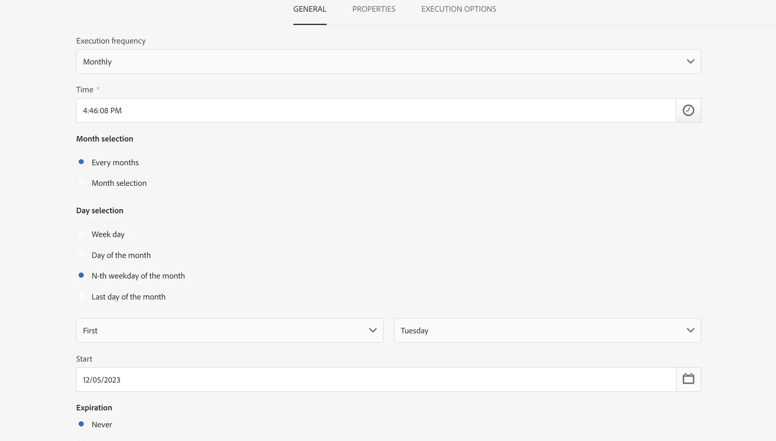
Task: Select the Every months radio button
Action: click(81, 162)
